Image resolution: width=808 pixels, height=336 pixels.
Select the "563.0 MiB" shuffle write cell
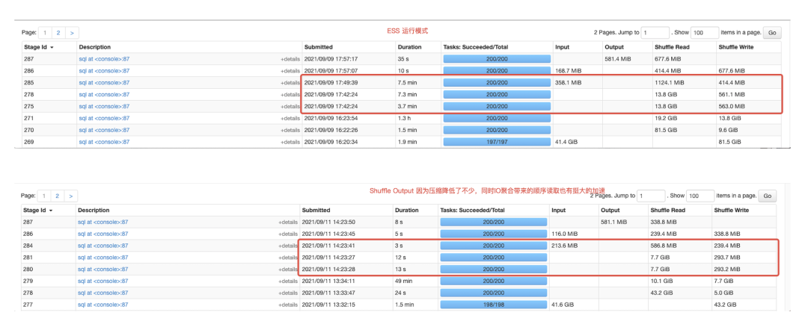(x=732, y=107)
